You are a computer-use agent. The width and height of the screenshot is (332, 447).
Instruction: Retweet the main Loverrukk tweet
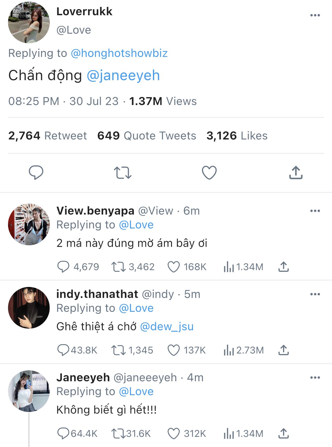122,172
